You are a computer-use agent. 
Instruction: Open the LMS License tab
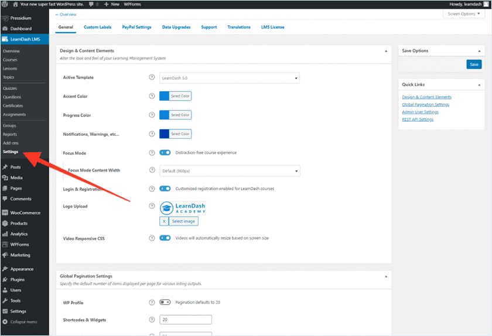coord(273,27)
